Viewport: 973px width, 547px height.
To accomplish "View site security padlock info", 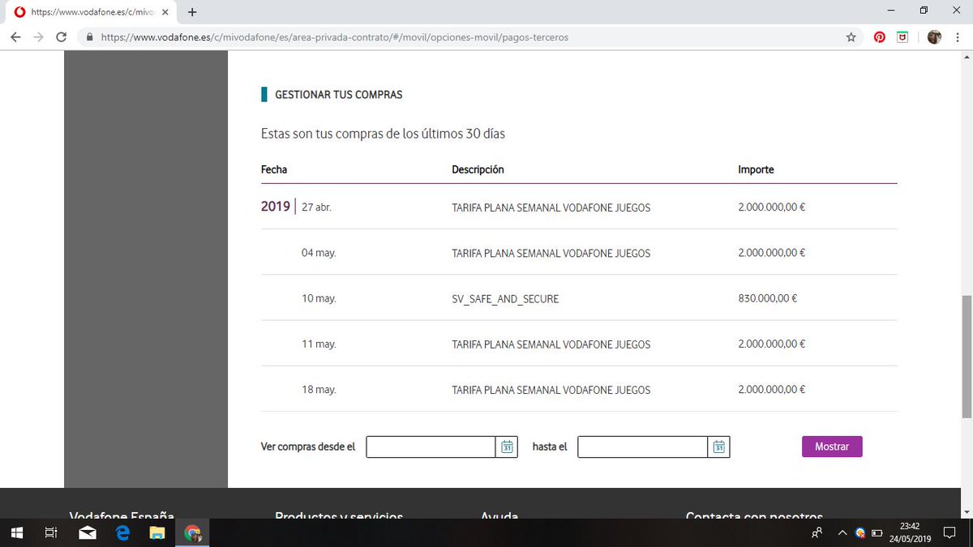I will click(89, 37).
